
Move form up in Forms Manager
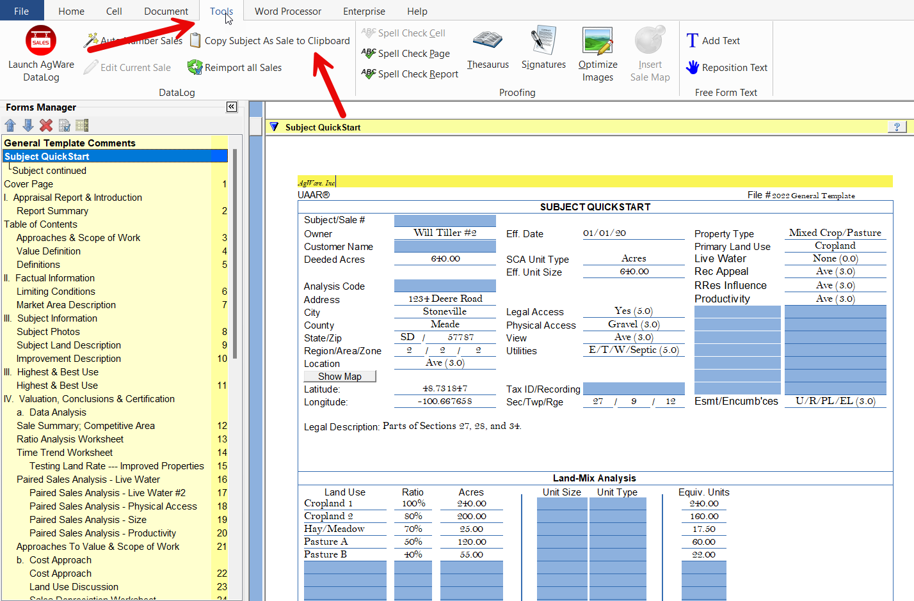click(x=10, y=125)
